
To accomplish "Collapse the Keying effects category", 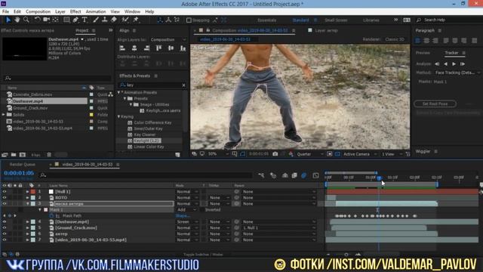I will pyautogui.click(x=119, y=116).
